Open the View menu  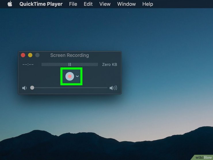105,4
